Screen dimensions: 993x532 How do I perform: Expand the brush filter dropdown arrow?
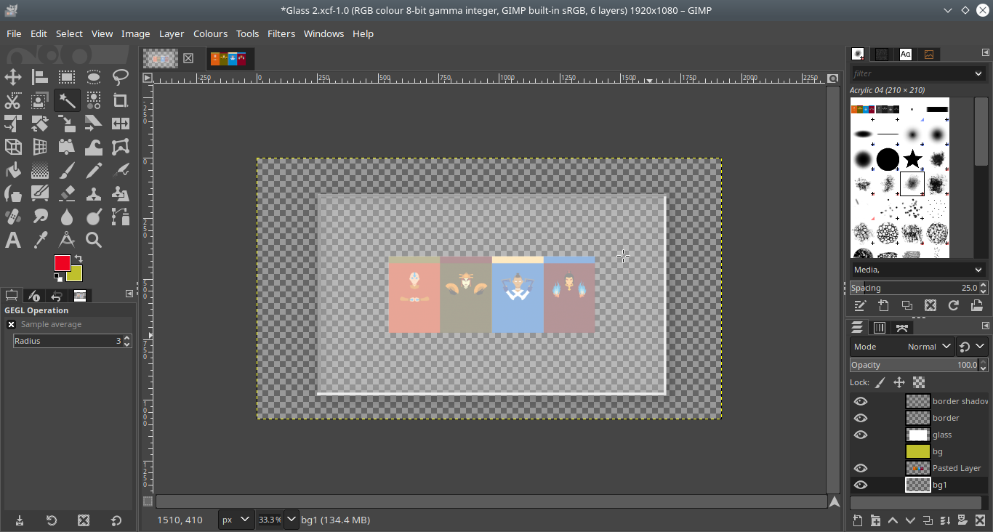978,73
